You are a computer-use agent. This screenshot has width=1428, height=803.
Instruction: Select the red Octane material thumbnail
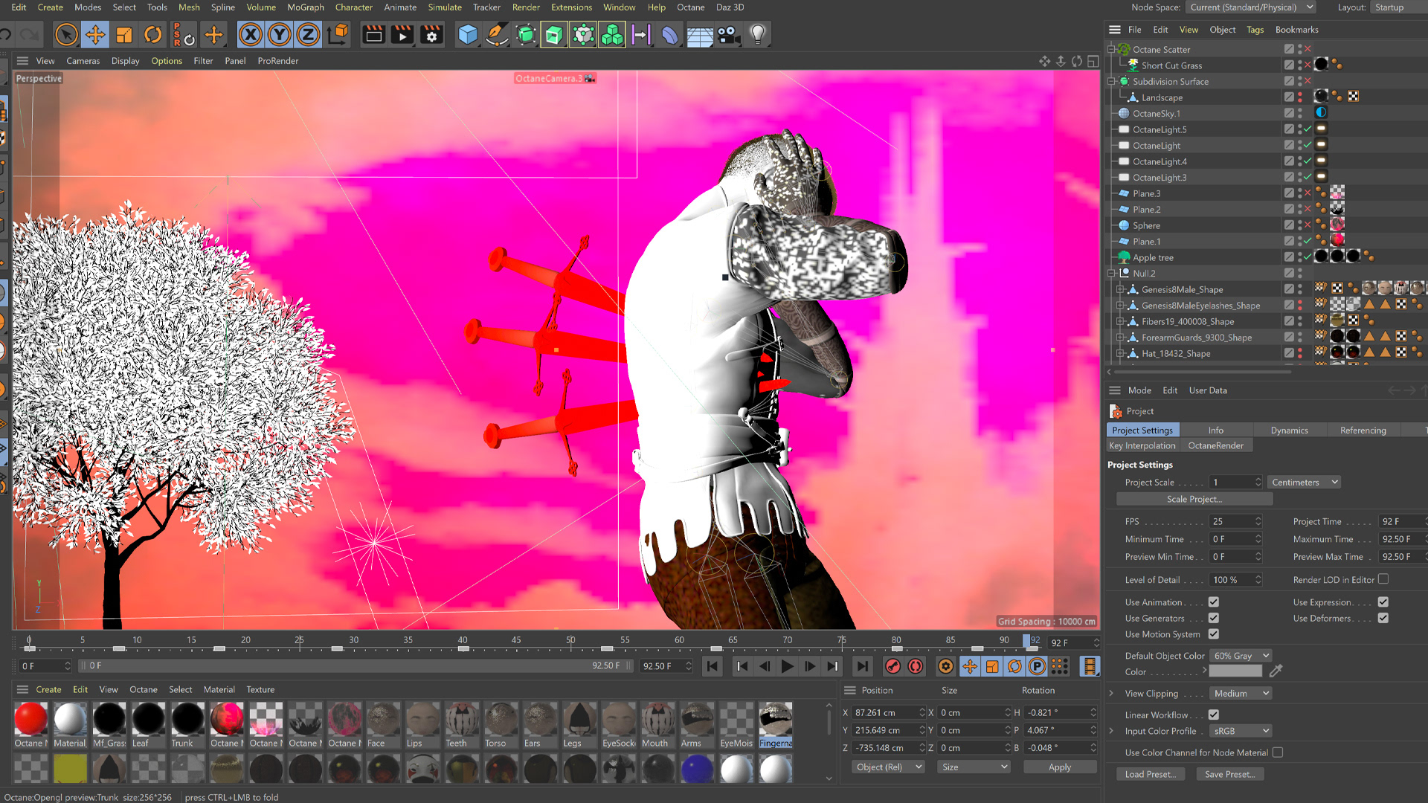click(x=30, y=720)
